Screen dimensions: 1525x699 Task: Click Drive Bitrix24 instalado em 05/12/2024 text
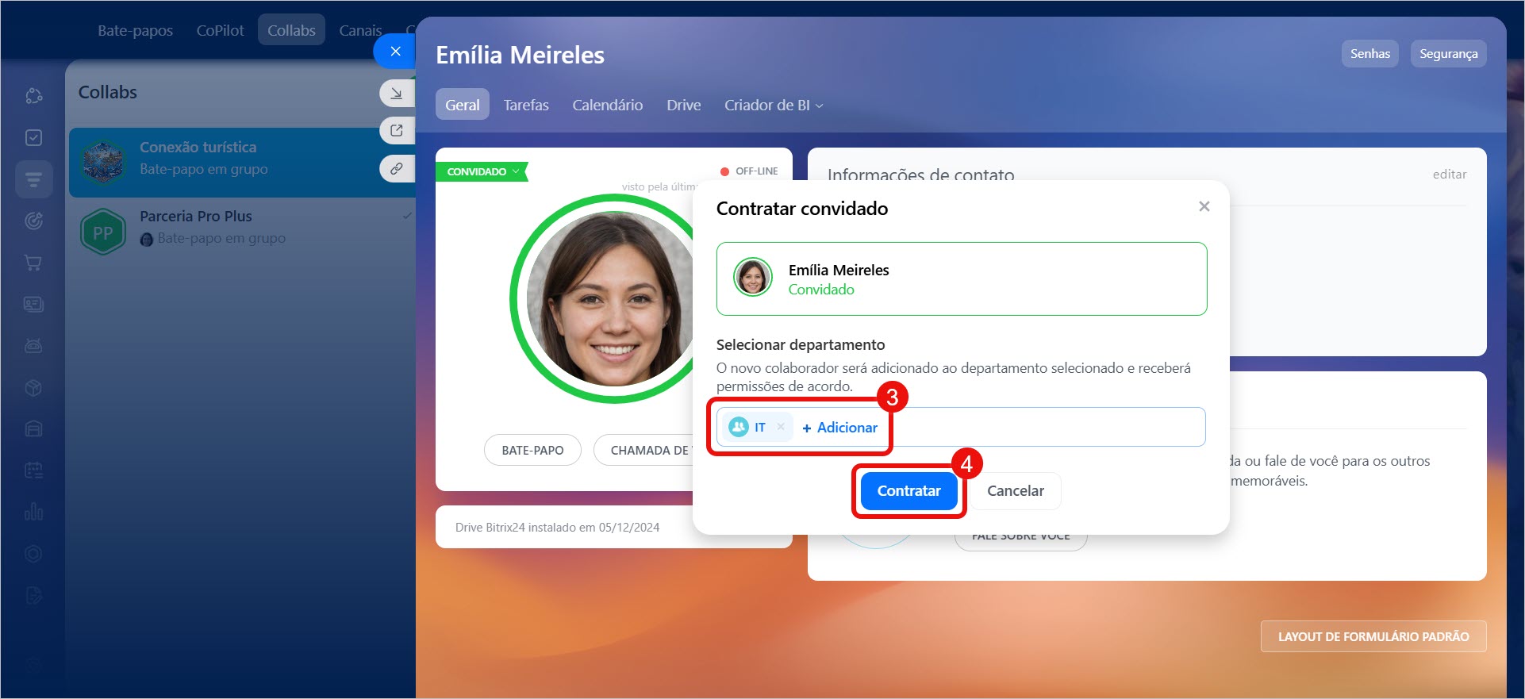(557, 527)
